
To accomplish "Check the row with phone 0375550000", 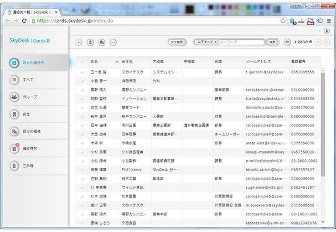I will [x=82, y=143].
